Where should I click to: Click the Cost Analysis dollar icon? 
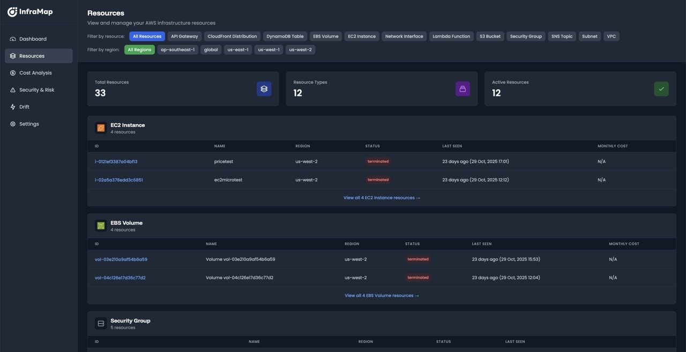13,73
